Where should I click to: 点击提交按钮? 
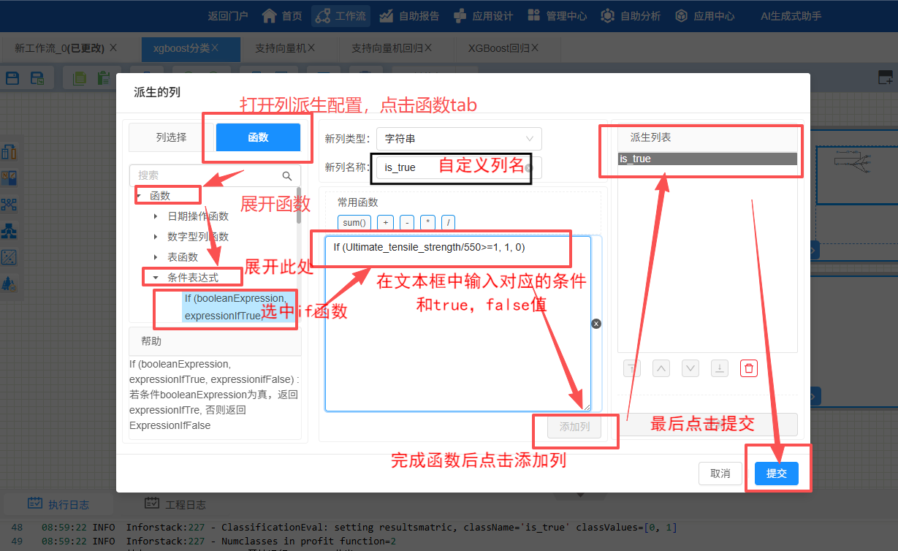776,473
